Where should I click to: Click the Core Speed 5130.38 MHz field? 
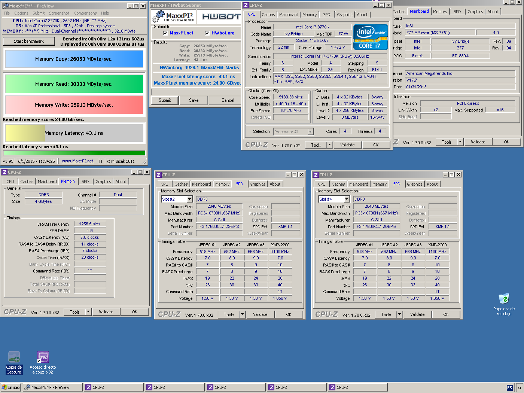tap(291, 97)
